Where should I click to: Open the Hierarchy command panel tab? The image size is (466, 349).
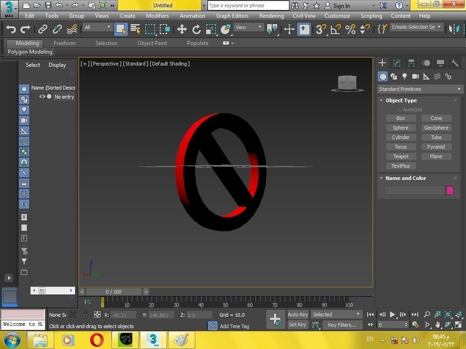(x=411, y=63)
